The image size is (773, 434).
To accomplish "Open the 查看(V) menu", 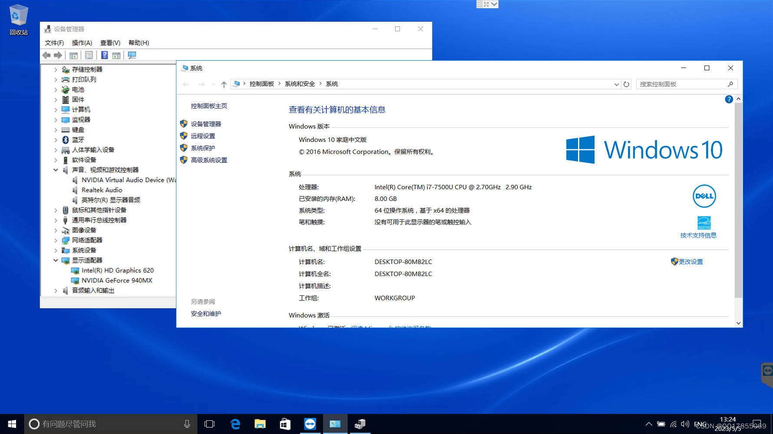I will point(110,43).
